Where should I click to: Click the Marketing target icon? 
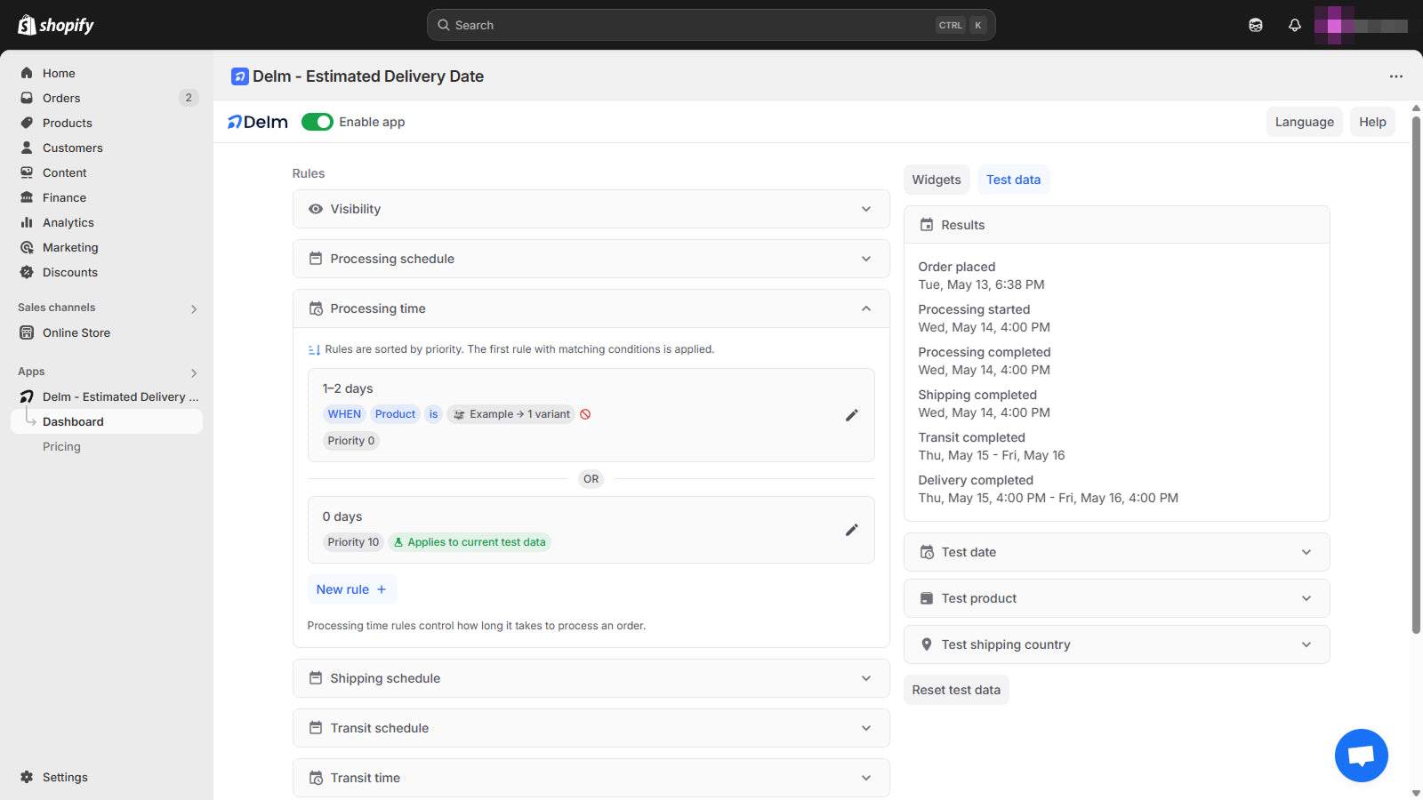[x=27, y=247]
